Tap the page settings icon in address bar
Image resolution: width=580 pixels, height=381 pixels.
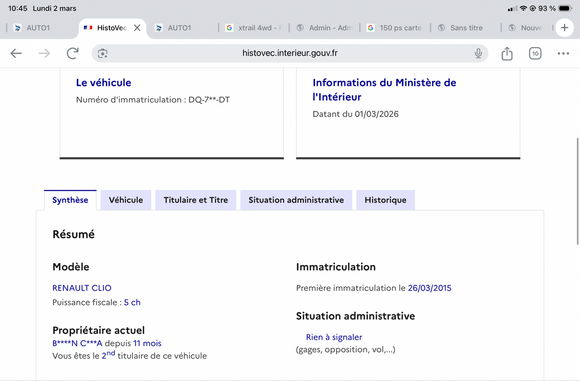[102, 53]
